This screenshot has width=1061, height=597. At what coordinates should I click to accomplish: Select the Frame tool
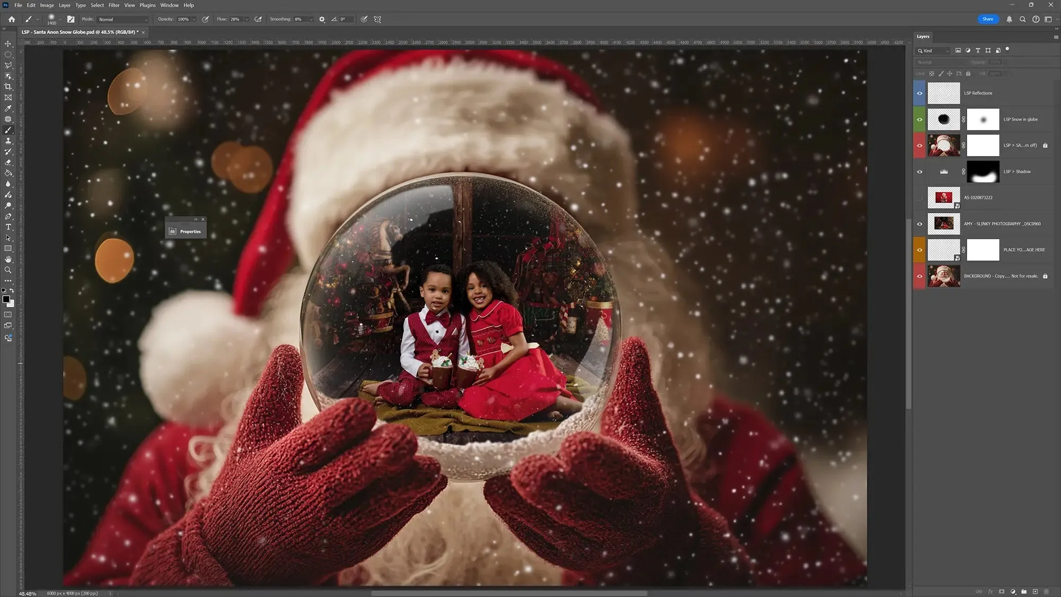tap(8, 98)
